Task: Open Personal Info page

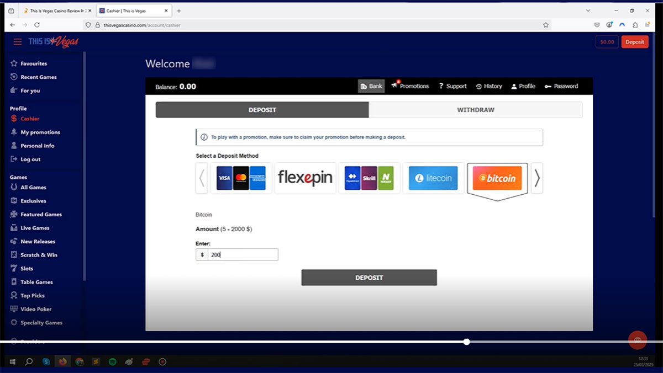Action: point(37,146)
